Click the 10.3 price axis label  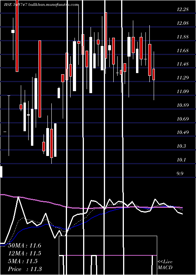181,146
